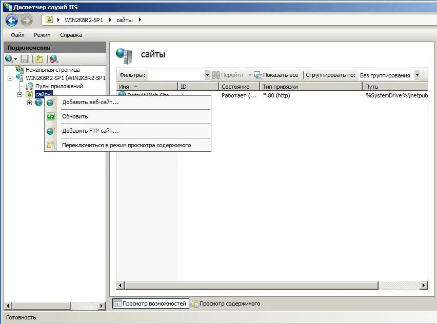Click the Connections panel scroll-right arrow
437x324 pixels.
pos(102,306)
